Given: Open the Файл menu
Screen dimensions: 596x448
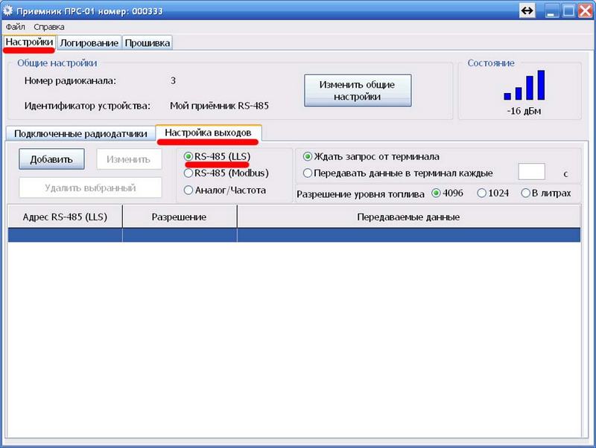Looking at the screenshot, I should click(x=15, y=27).
